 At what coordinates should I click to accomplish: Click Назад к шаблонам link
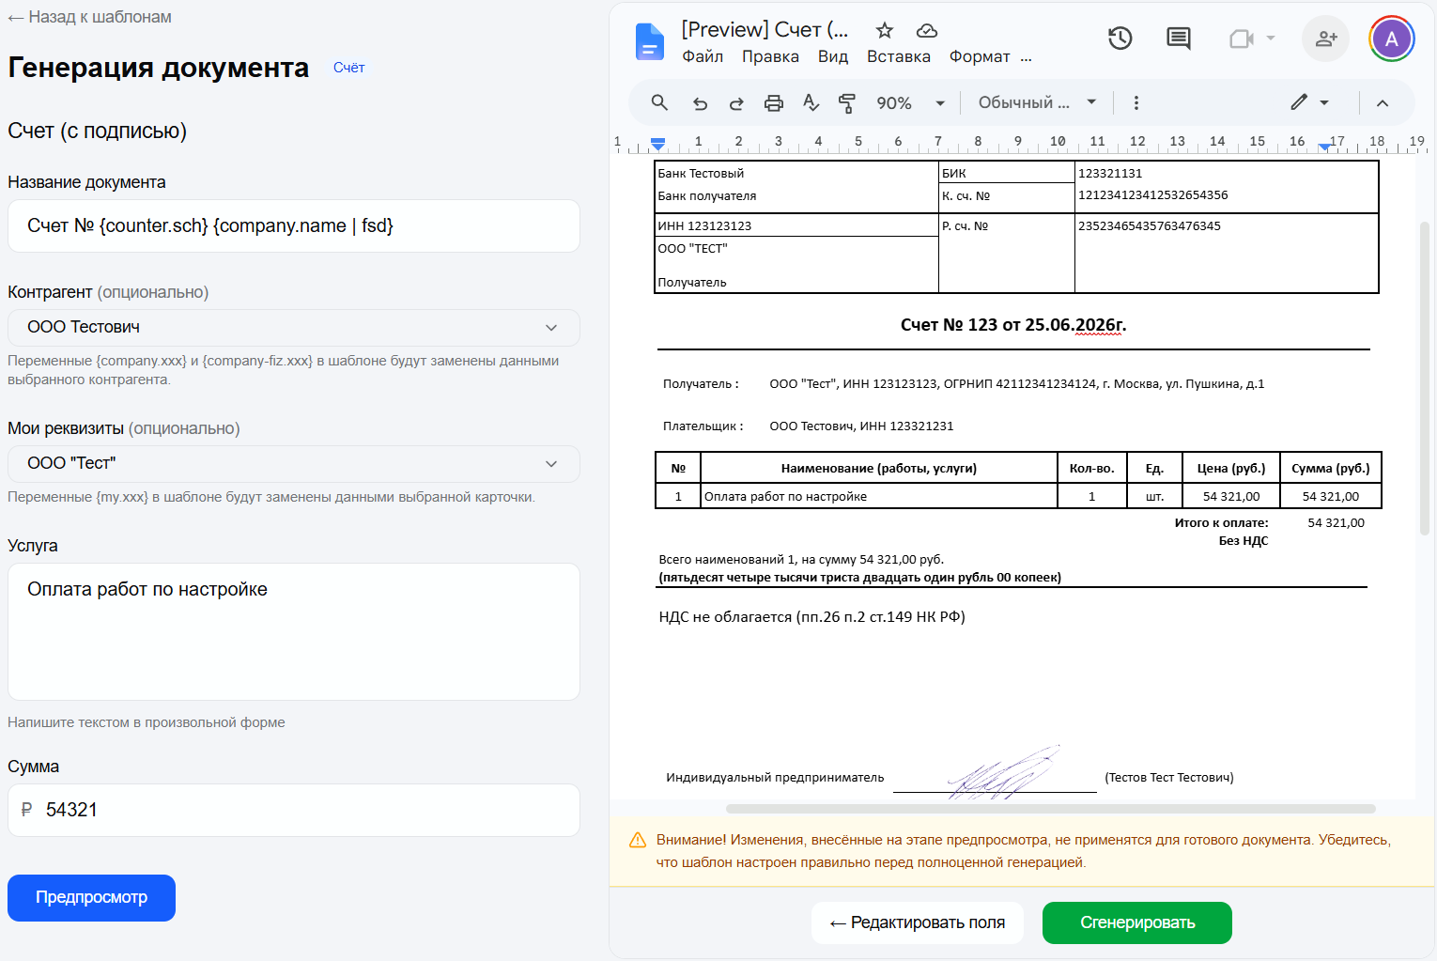click(90, 17)
